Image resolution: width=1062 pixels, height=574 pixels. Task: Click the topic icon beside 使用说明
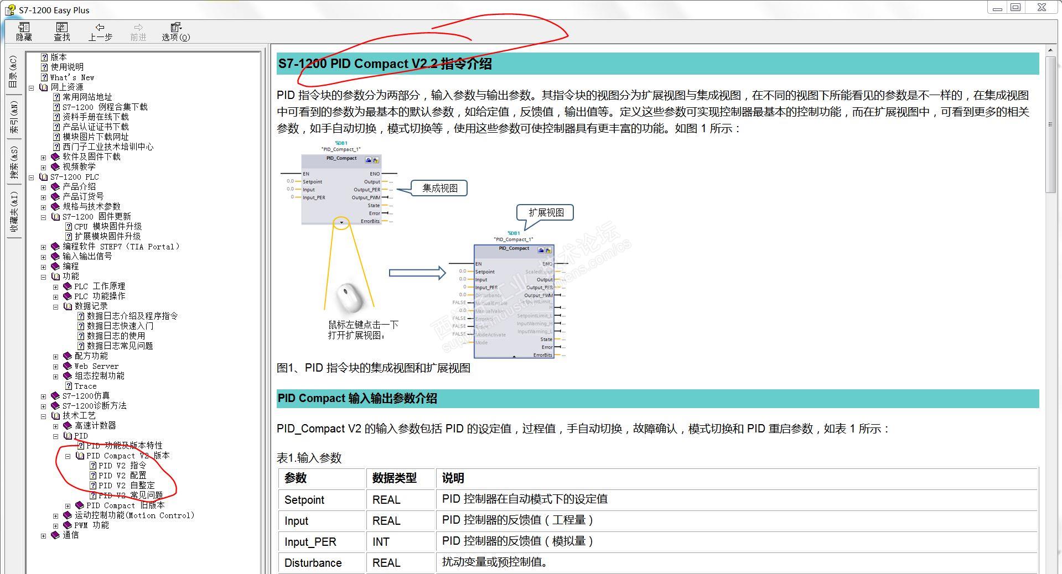click(x=44, y=67)
